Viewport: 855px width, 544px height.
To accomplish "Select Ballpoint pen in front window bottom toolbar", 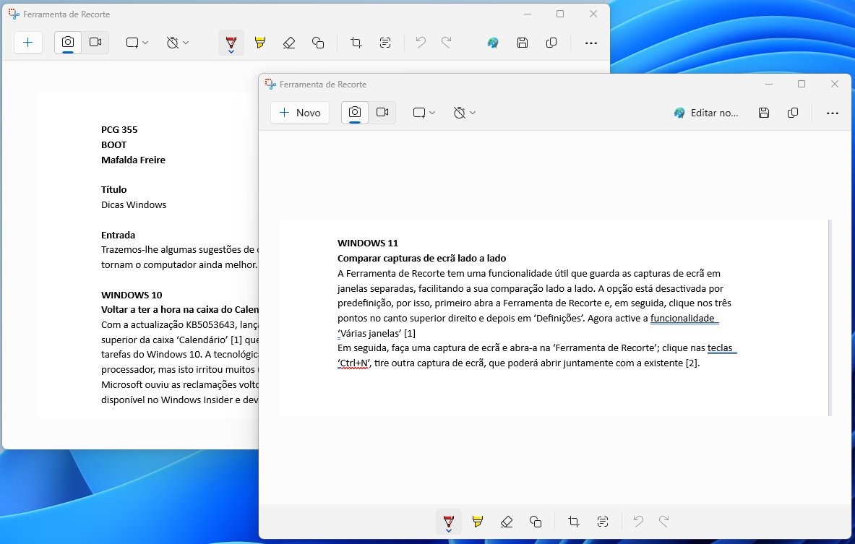I will tap(448, 522).
